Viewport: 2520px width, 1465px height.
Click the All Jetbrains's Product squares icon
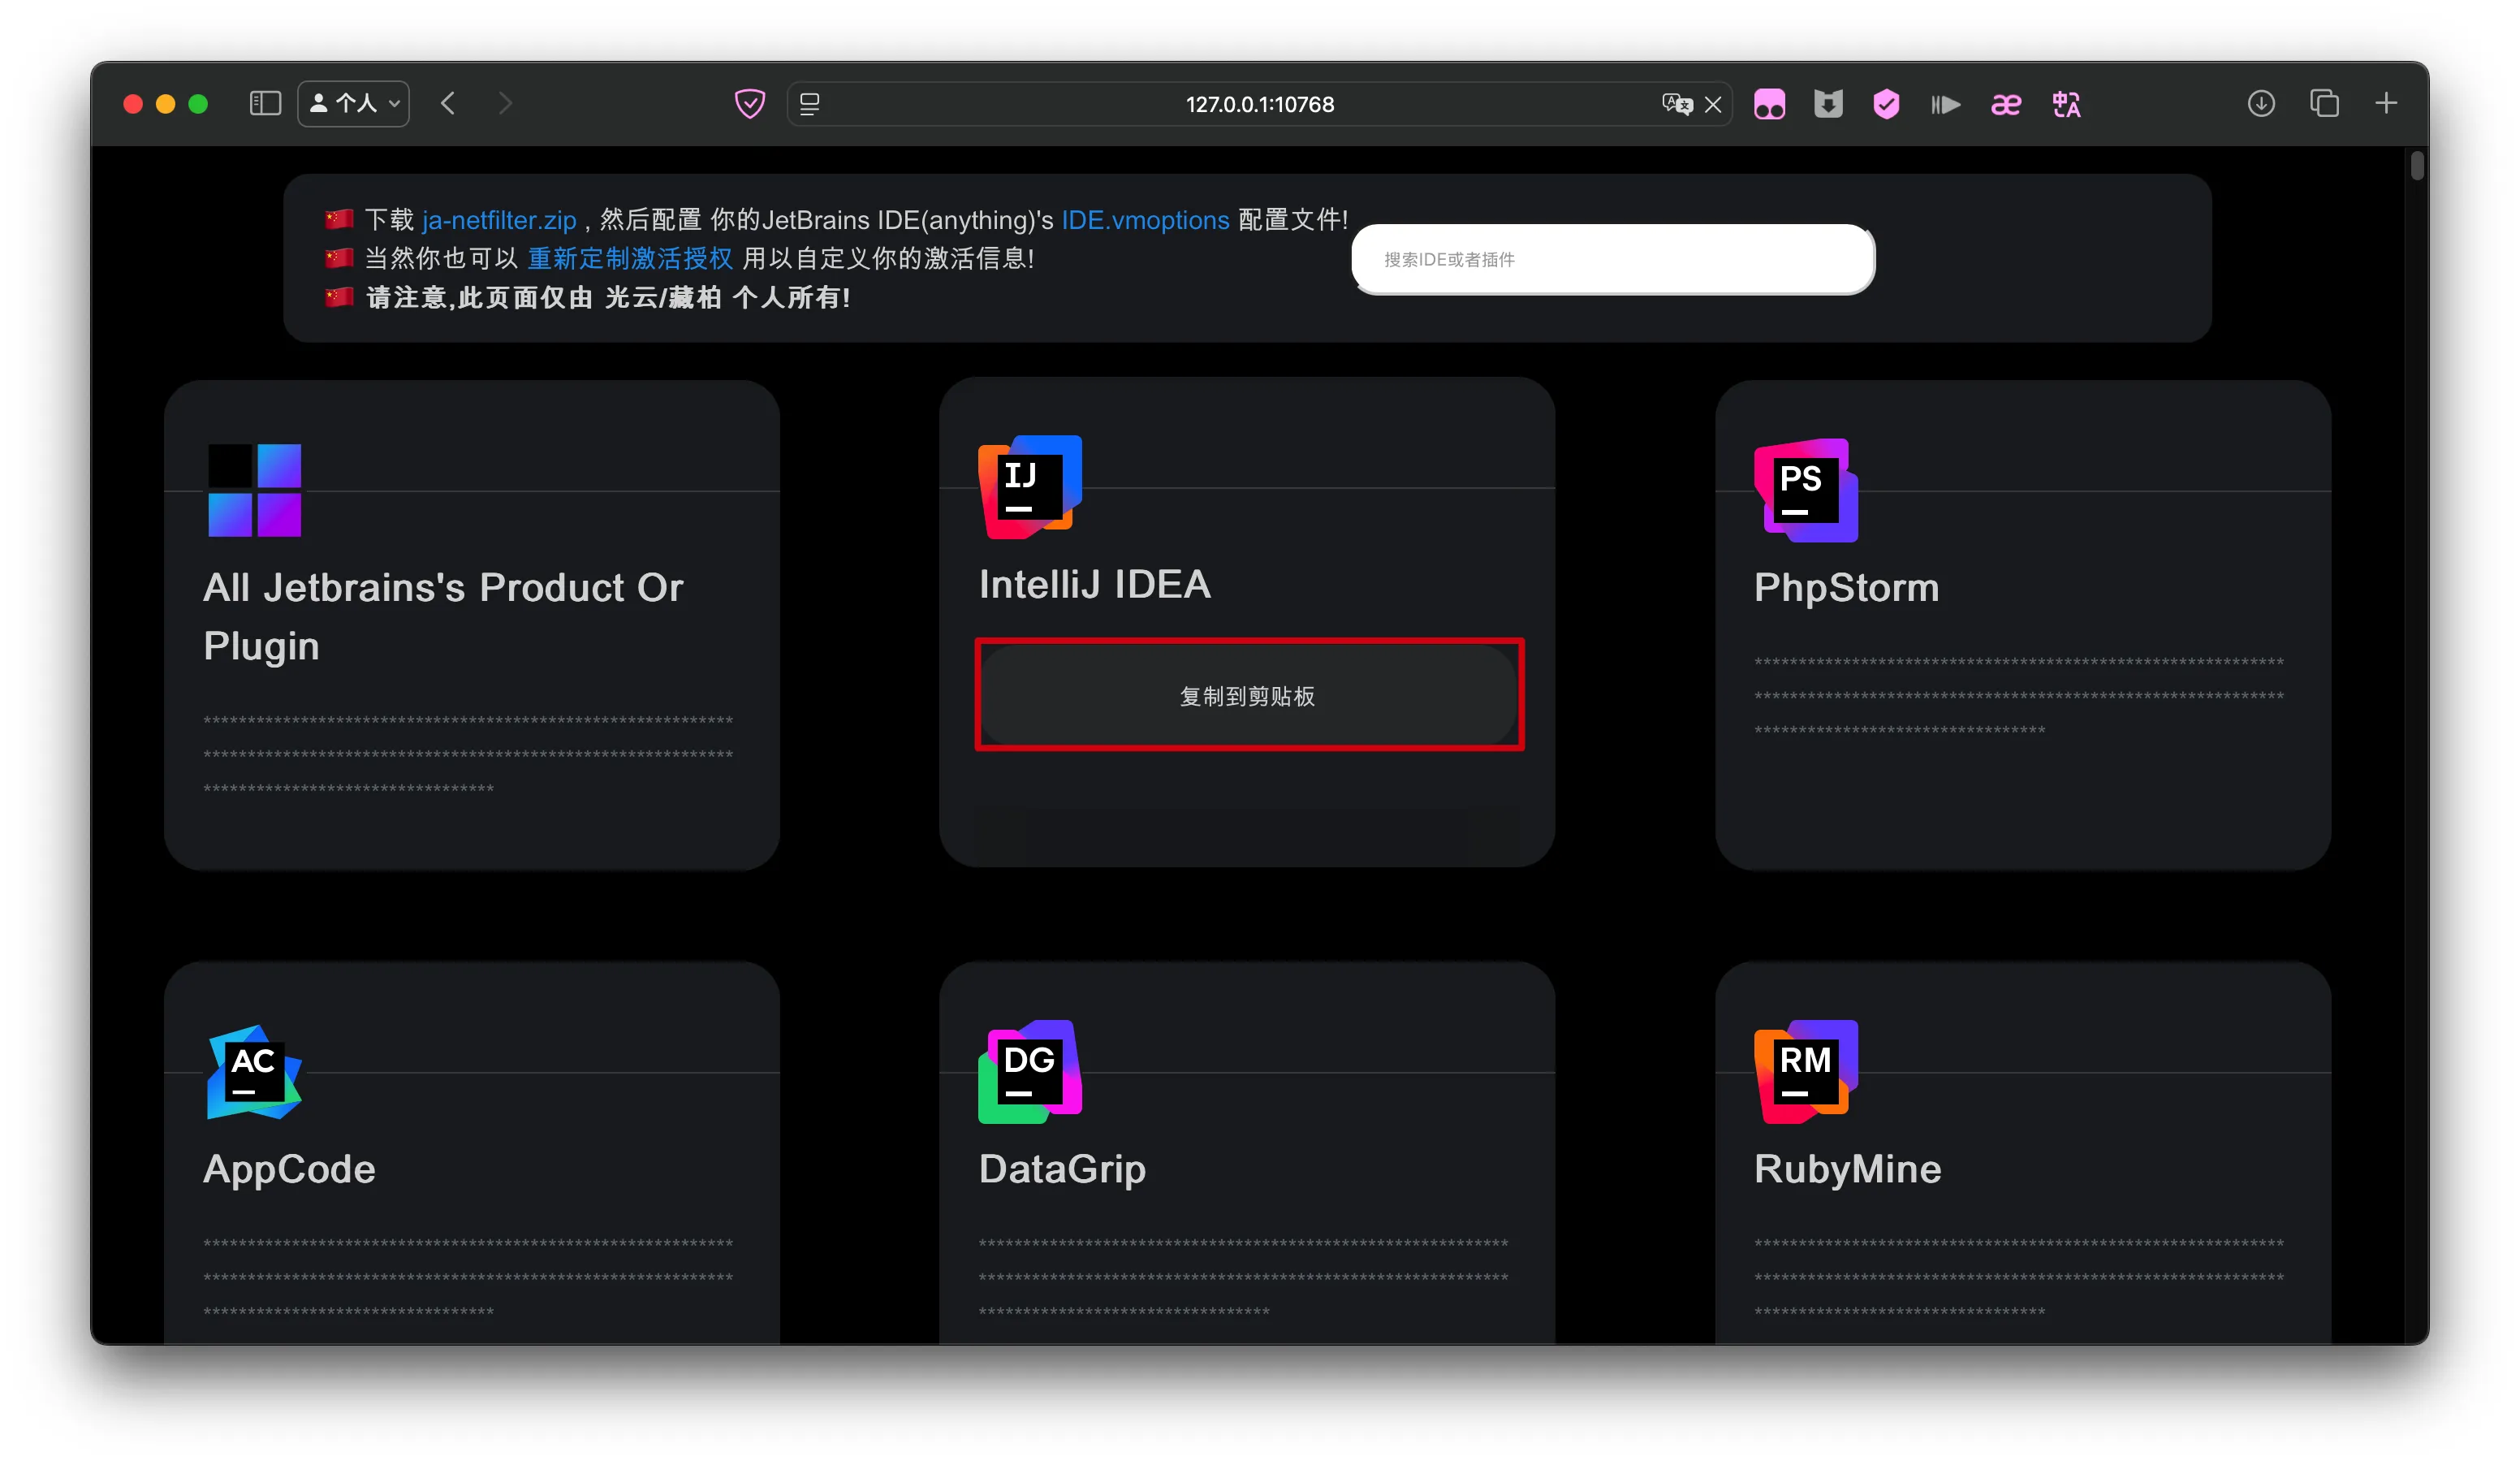pyautogui.click(x=254, y=490)
